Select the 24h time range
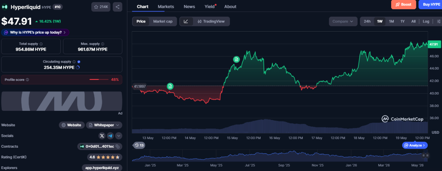442x171 pixels. [x=367, y=21]
